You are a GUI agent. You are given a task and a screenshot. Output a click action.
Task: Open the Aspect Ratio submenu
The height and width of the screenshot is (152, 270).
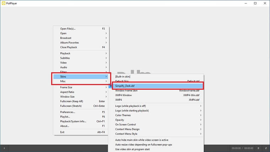[81, 92]
